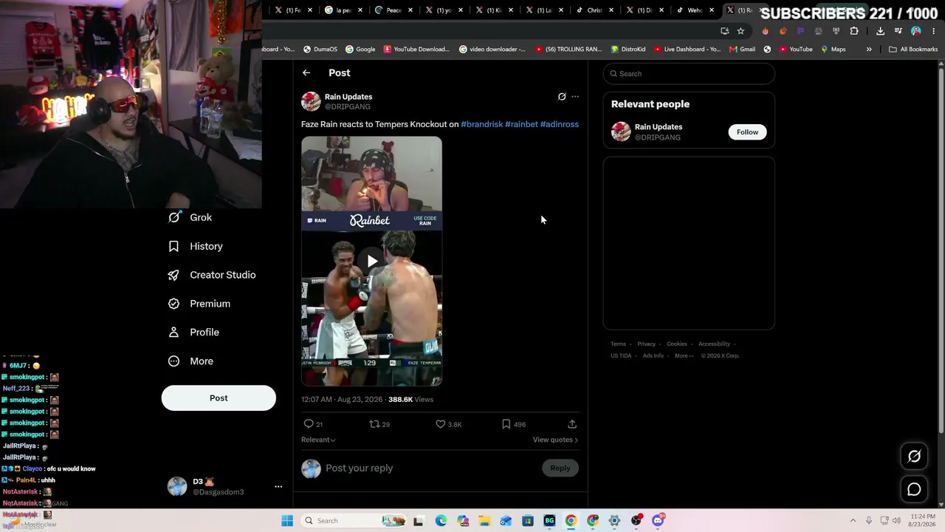Open Discord from the taskbar
The image size is (945, 532).
coord(658,521)
